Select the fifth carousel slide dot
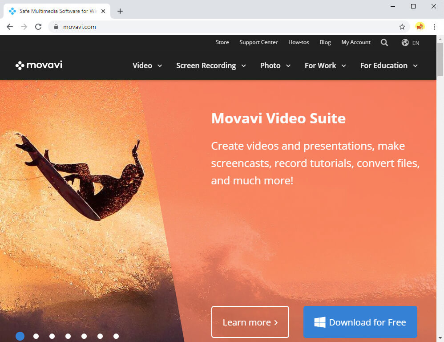Image resolution: width=444 pixels, height=342 pixels. [84, 336]
